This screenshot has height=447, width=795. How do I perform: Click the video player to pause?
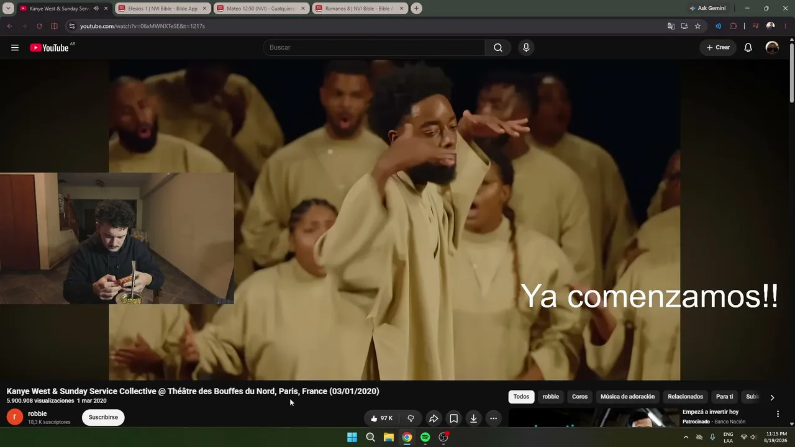[x=394, y=220]
